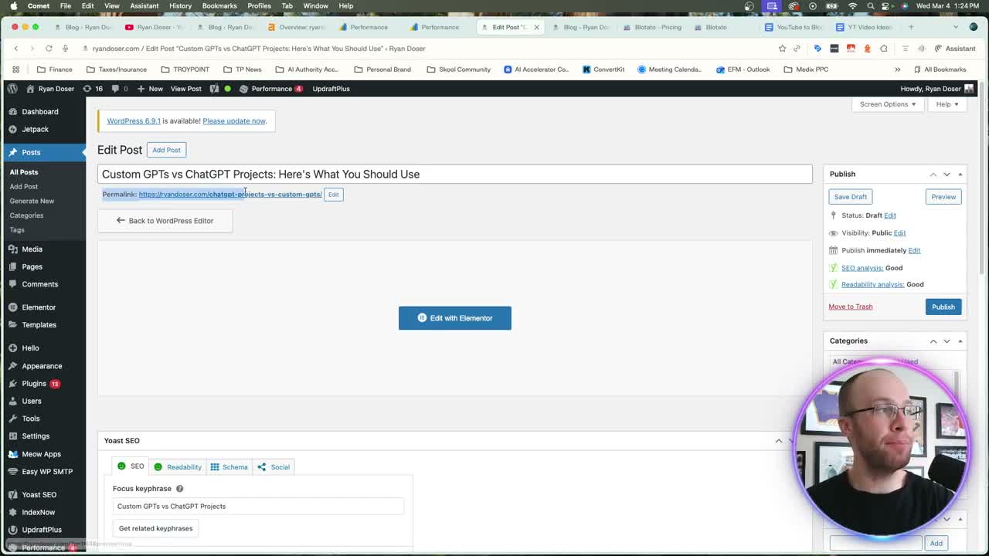Open the Finance bookmarks folder
989x556 pixels.
[54, 69]
